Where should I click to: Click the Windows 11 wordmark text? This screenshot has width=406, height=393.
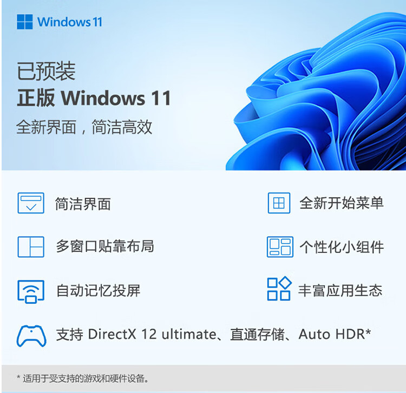pos(70,22)
